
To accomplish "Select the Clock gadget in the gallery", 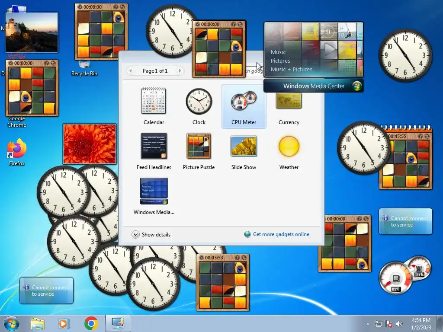I will coord(199,106).
